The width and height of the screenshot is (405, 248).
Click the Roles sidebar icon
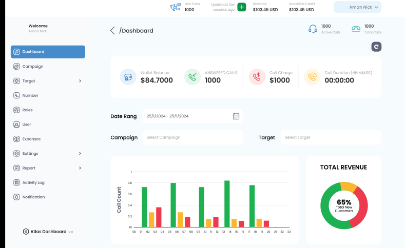point(16,110)
